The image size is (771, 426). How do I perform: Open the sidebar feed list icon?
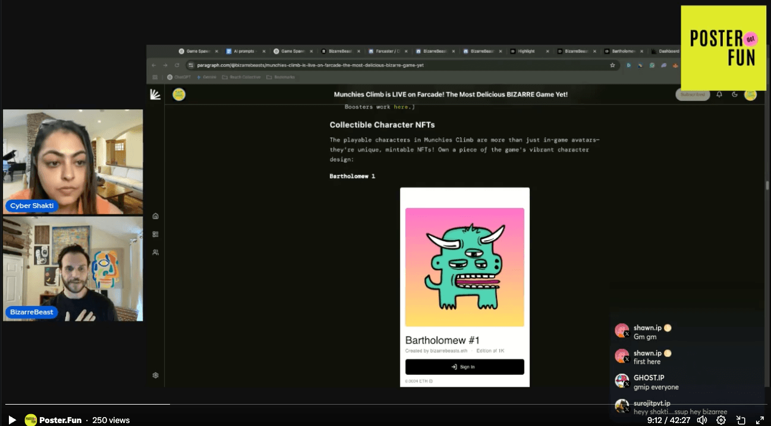[155, 234]
